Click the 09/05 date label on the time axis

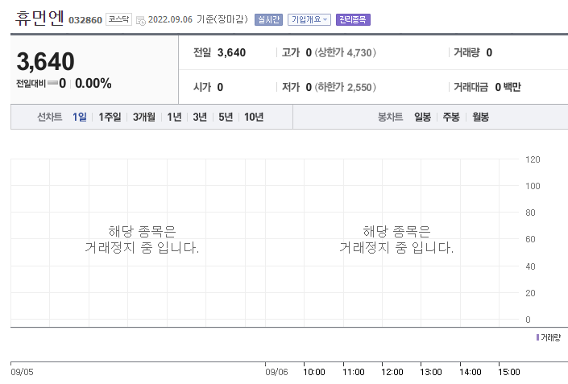click(22, 372)
